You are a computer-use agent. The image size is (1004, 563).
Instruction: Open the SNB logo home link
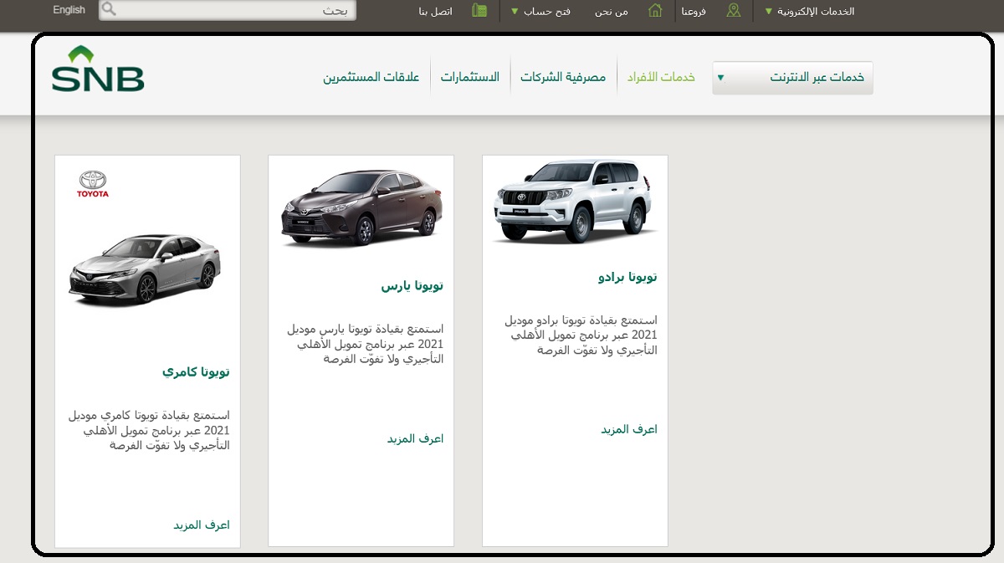tap(98, 69)
